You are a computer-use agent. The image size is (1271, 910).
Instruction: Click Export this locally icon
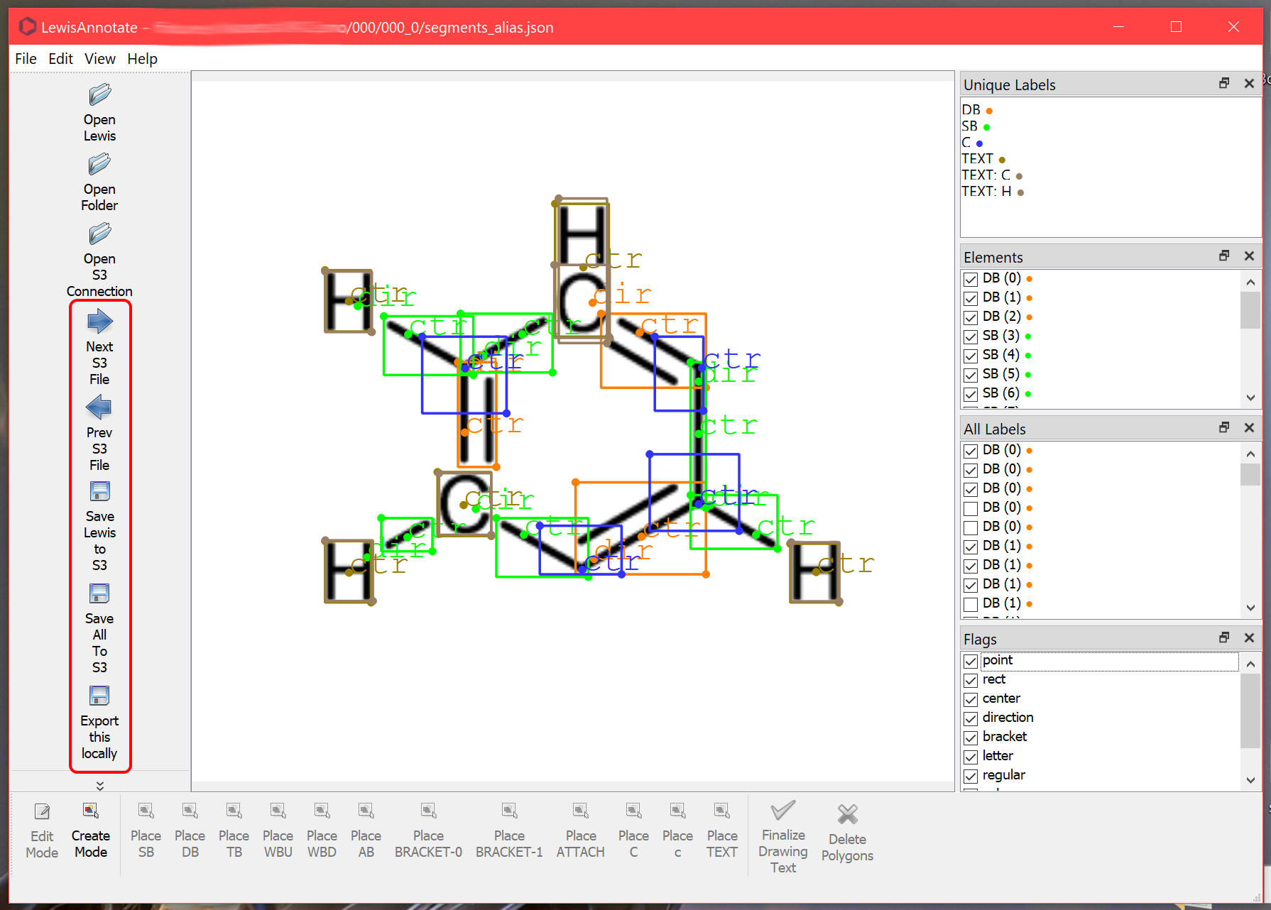(99, 696)
